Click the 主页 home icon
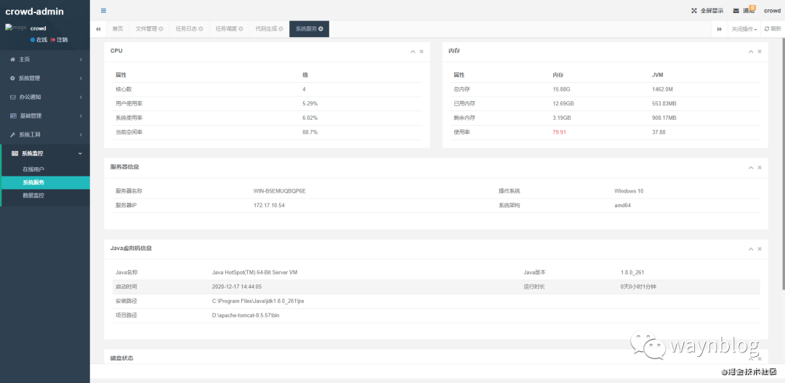The width and height of the screenshot is (785, 383). point(13,60)
